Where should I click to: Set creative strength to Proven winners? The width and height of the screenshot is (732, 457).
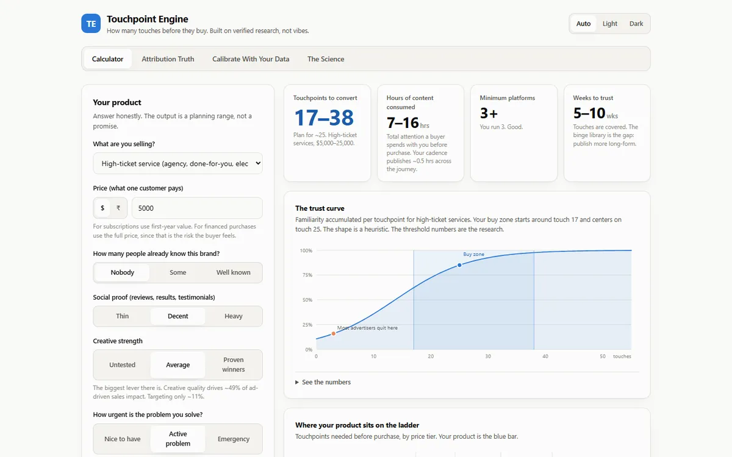click(234, 365)
